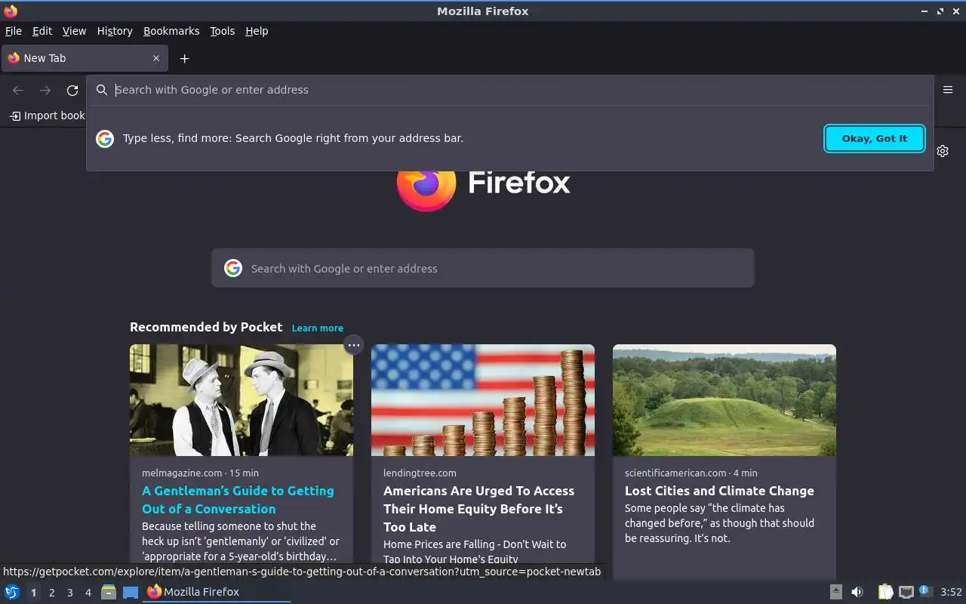Open Lost Cities and Climate Change article

click(x=719, y=491)
